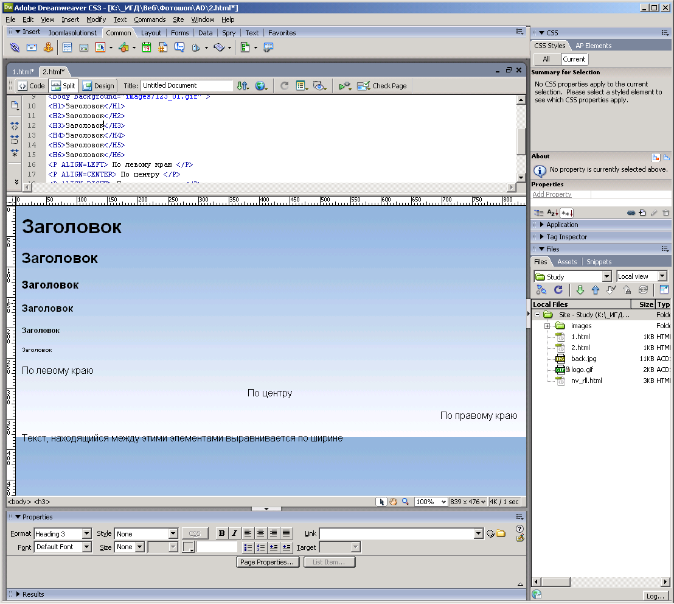Toggle Italic formatting button

point(234,533)
